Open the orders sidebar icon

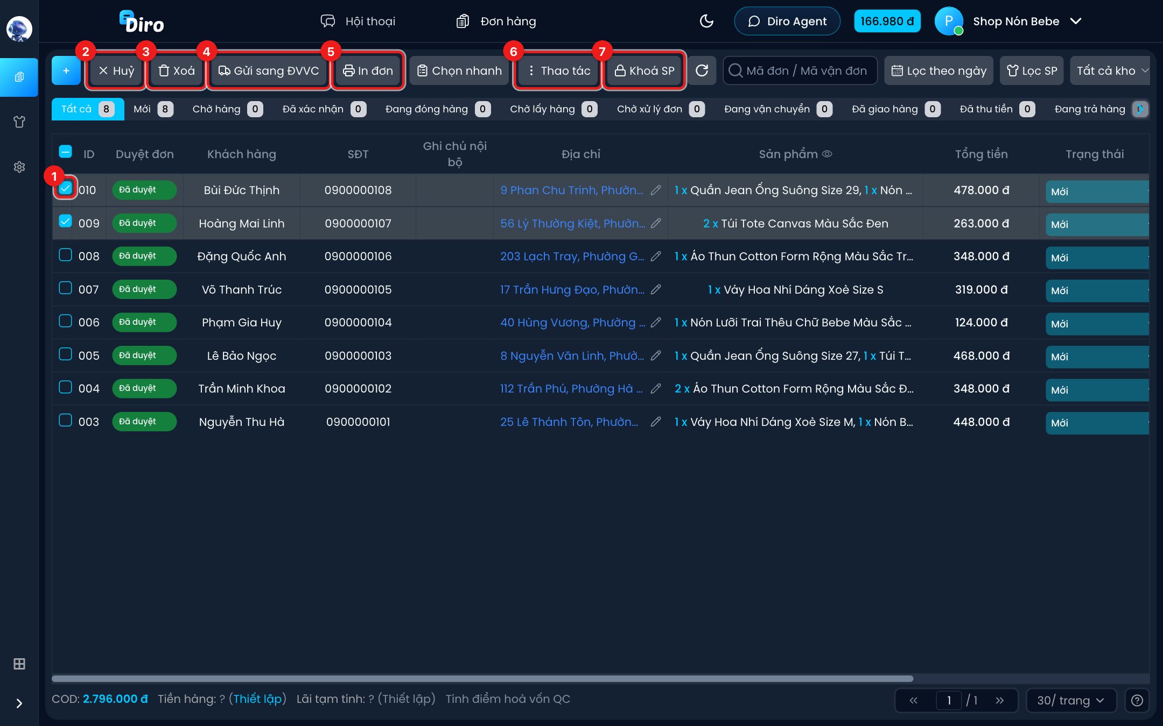coord(19,77)
